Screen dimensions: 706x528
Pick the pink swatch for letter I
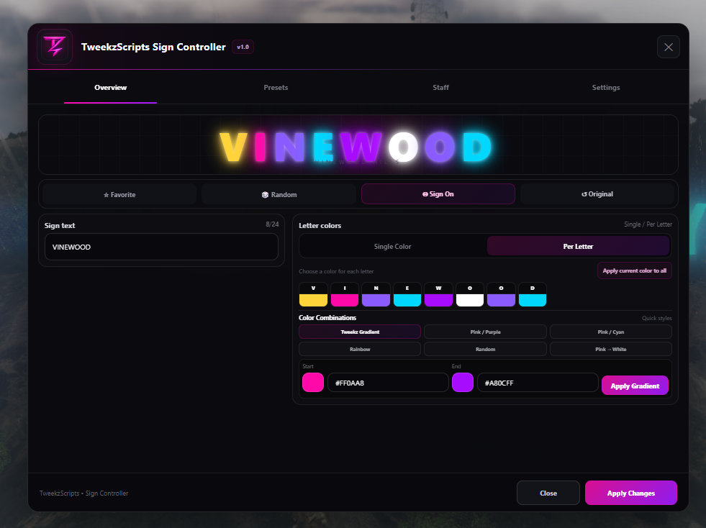pyautogui.click(x=345, y=300)
